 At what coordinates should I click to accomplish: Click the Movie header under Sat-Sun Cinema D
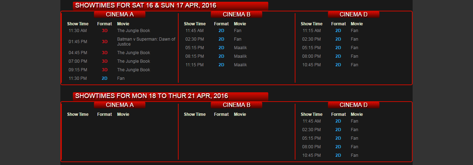[357, 24]
